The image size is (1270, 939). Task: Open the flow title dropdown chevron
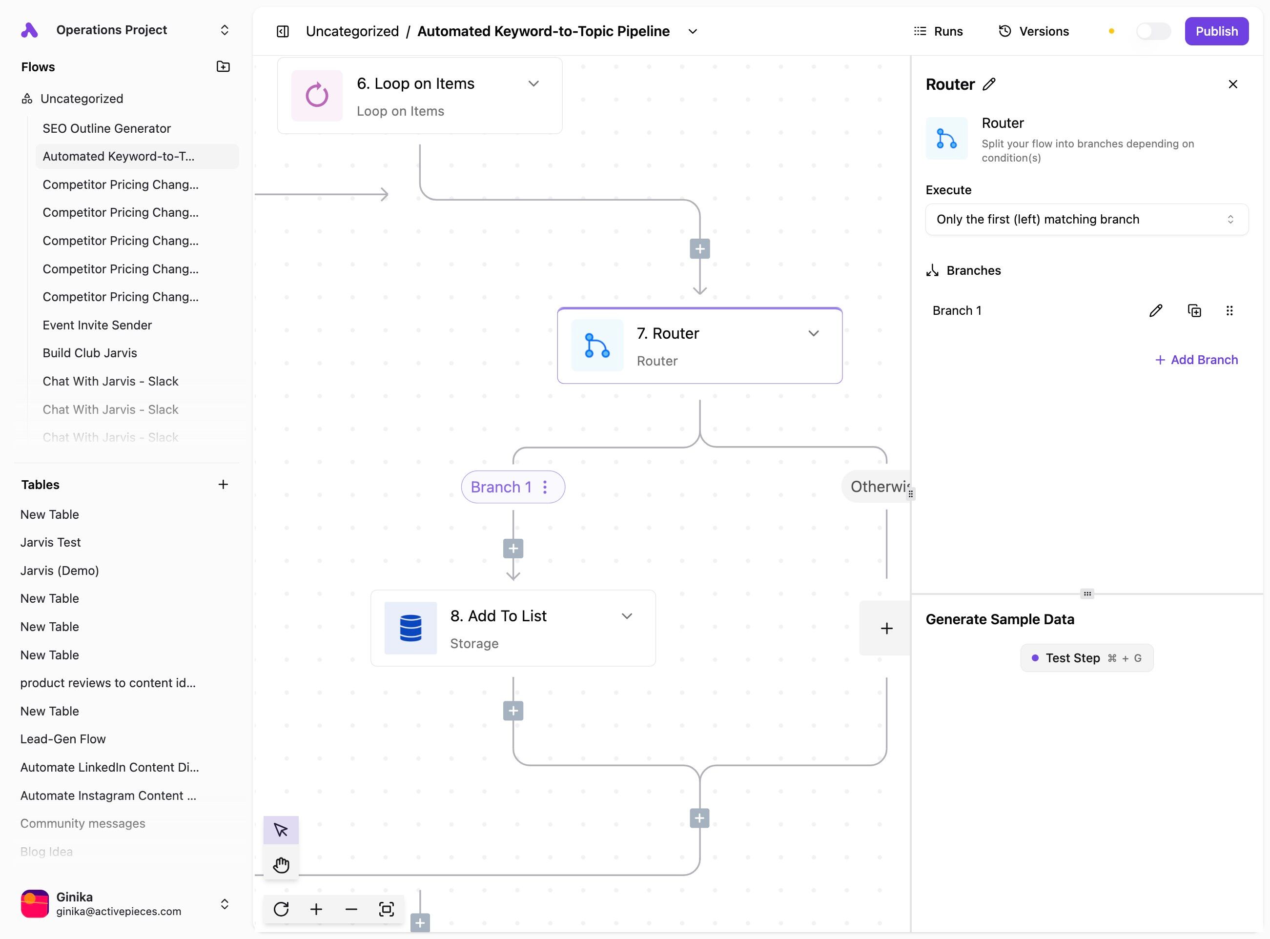[693, 31]
